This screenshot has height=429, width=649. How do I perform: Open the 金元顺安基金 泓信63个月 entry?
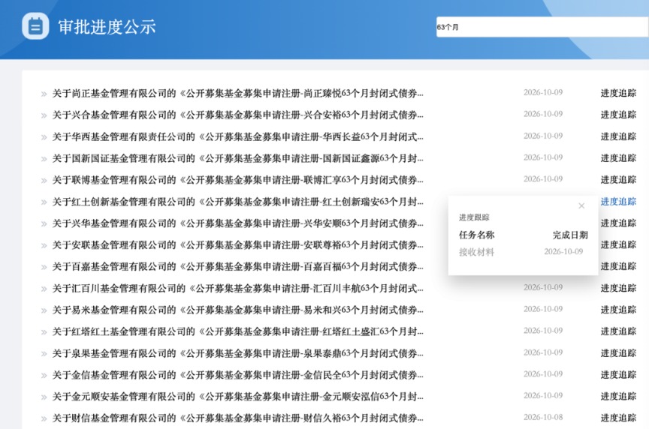pos(237,397)
